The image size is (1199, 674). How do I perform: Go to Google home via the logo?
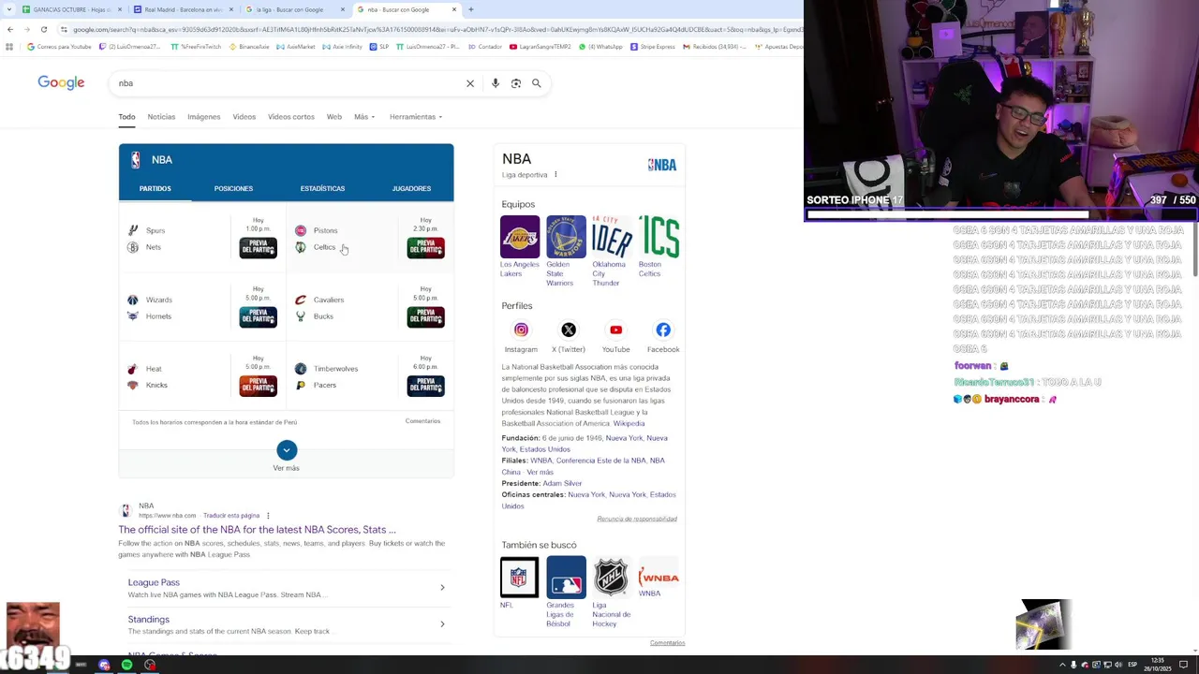61,83
